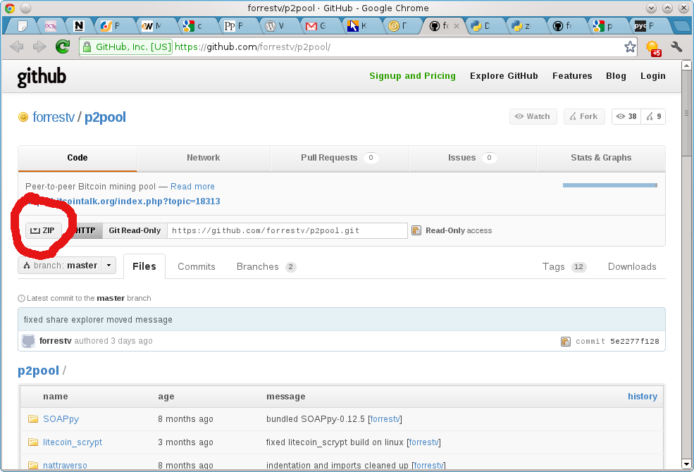The height and width of the screenshot is (472, 694).
Task: Open the Blog header link
Action: pos(616,76)
